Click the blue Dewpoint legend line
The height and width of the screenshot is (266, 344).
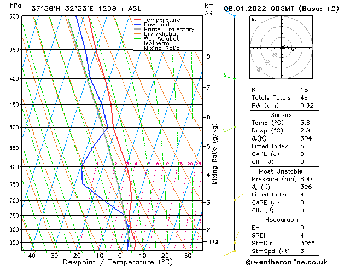(x=137, y=24)
